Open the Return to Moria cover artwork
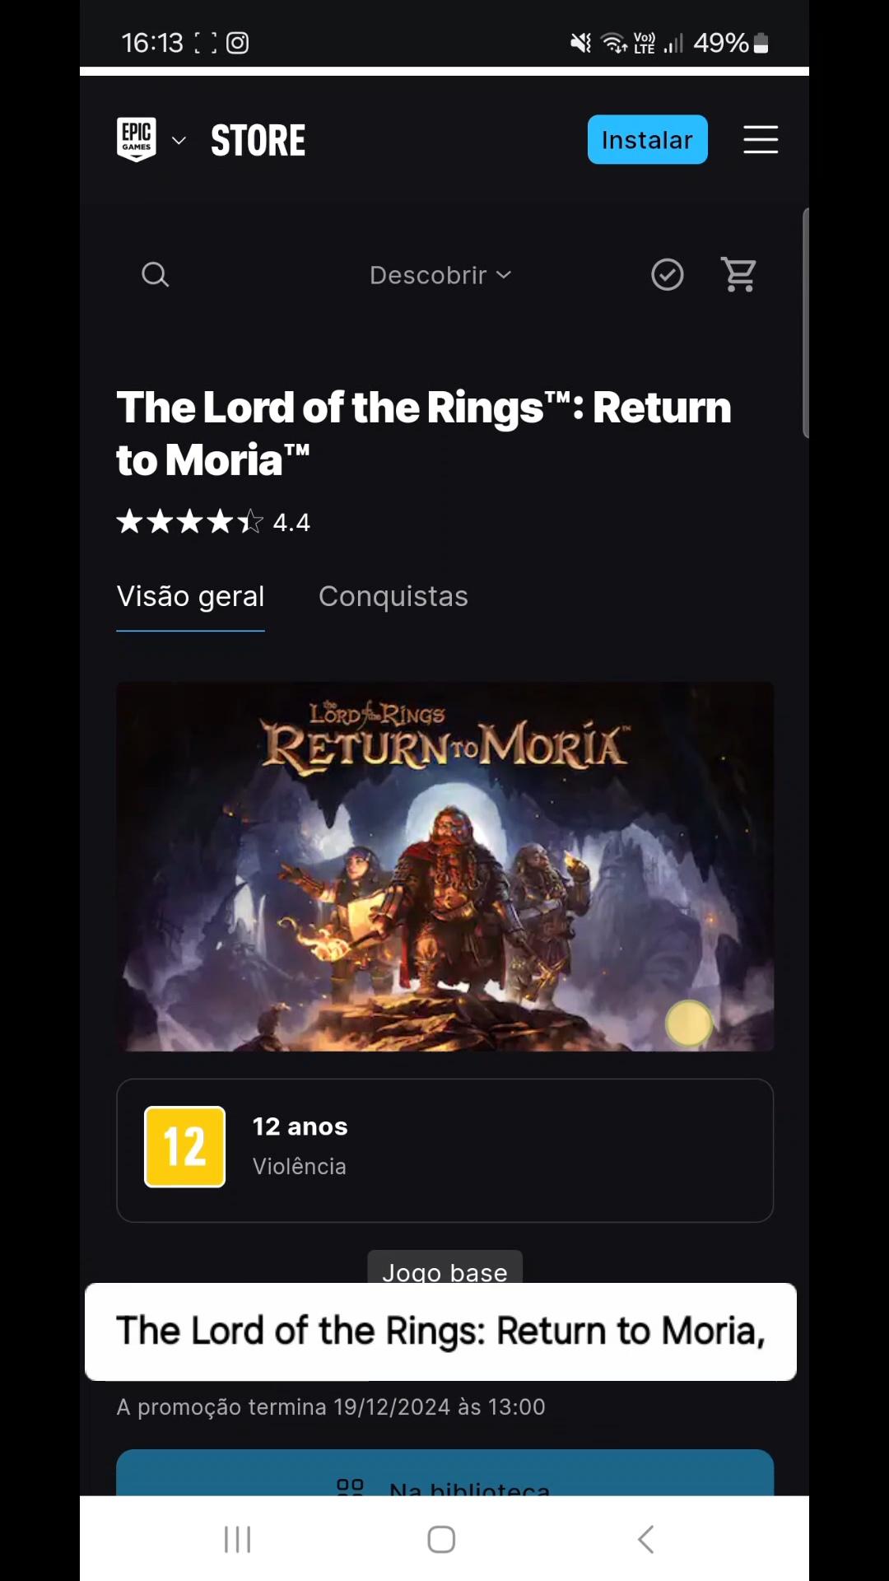889x1581 pixels. coord(444,866)
